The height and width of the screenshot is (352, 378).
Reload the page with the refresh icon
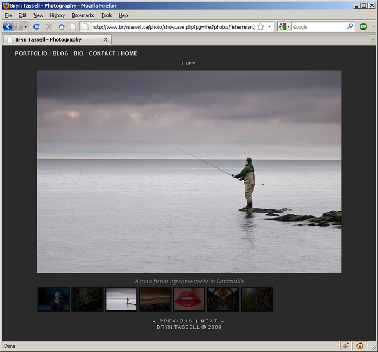(37, 26)
